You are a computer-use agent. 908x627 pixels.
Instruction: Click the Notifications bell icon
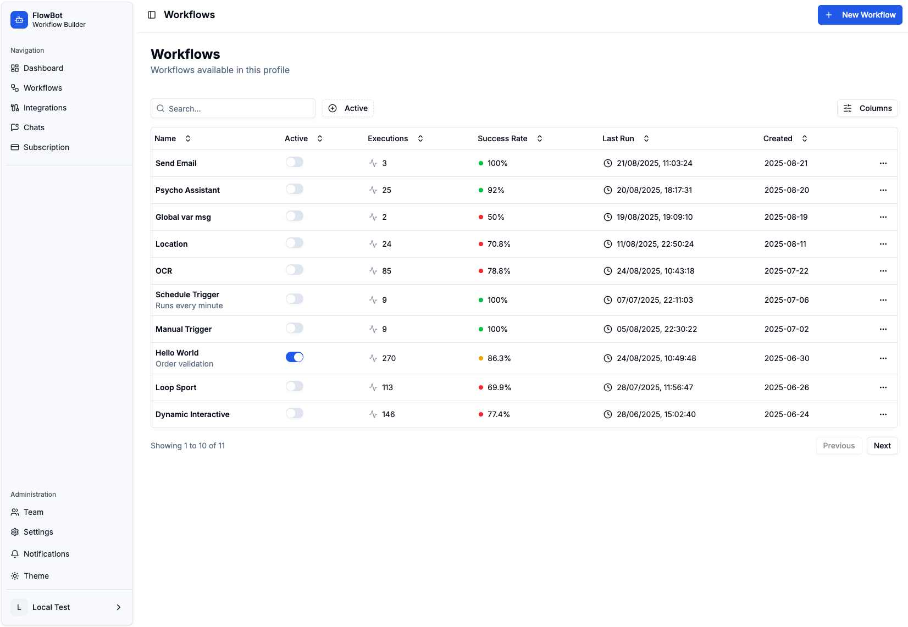click(15, 554)
